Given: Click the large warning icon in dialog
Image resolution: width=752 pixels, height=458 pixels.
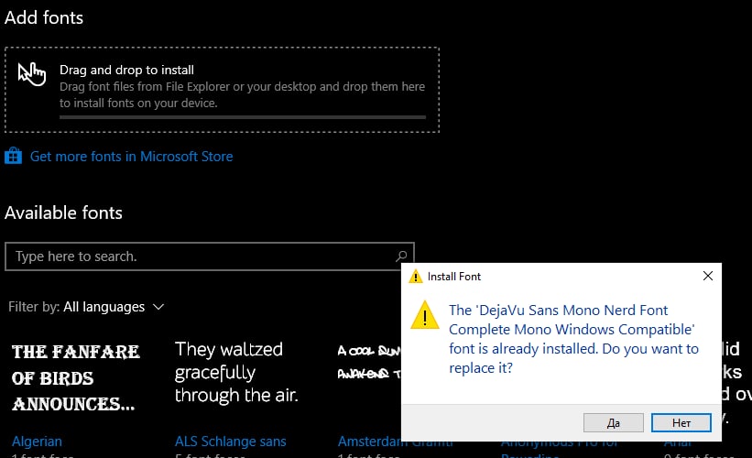Looking at the screenshot, I should (x=424, y=315).
